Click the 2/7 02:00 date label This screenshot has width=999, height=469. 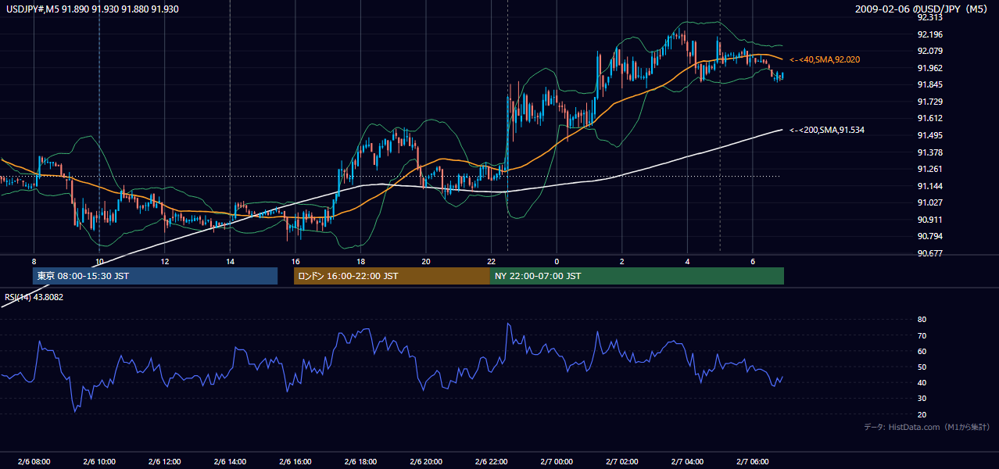(x=622, y=462)
